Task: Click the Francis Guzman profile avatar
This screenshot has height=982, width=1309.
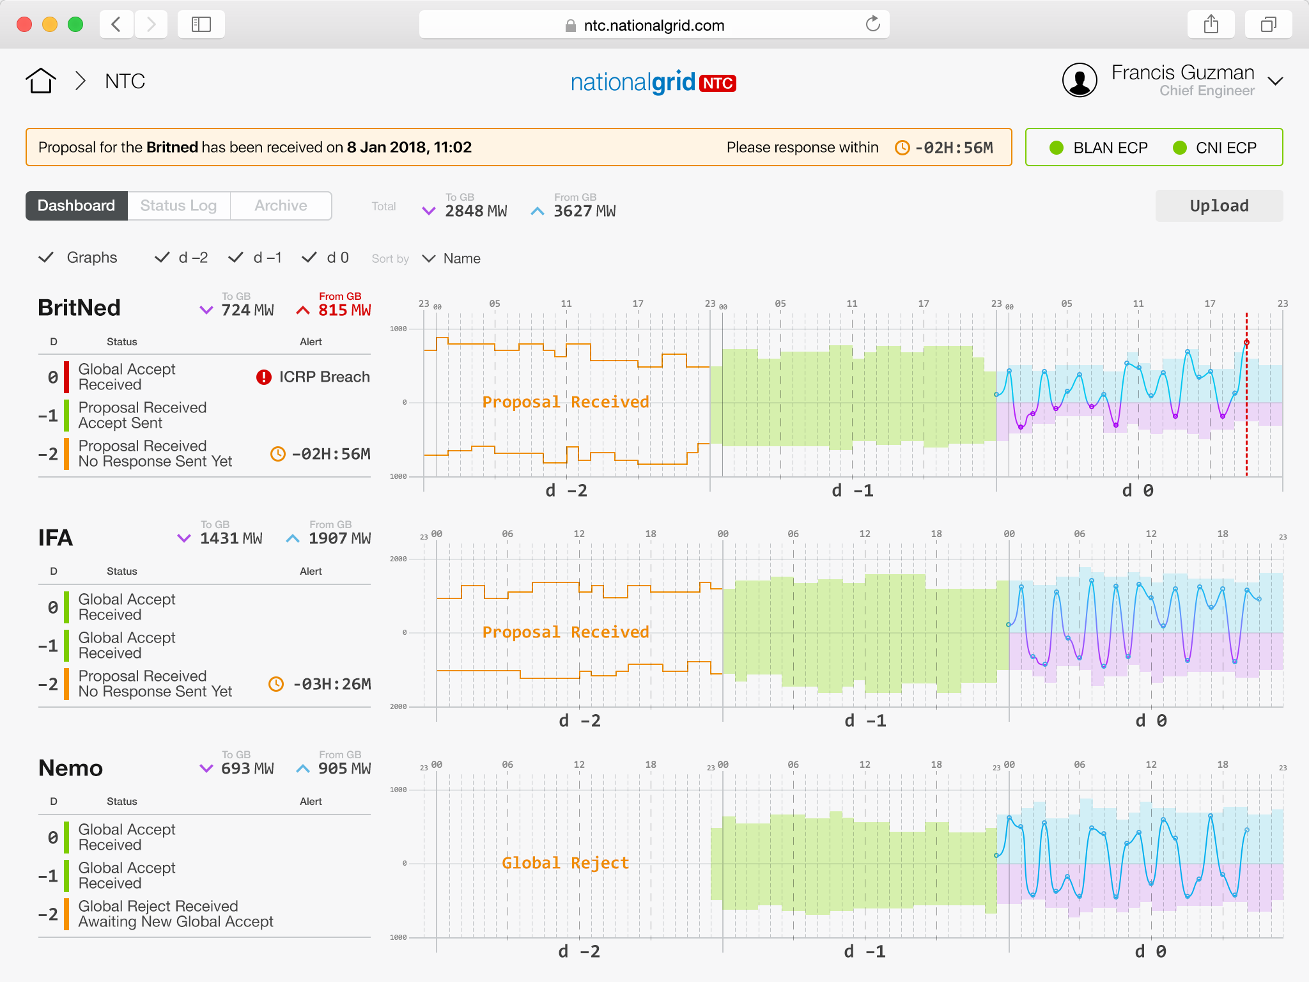Action: pos(1080,81)
